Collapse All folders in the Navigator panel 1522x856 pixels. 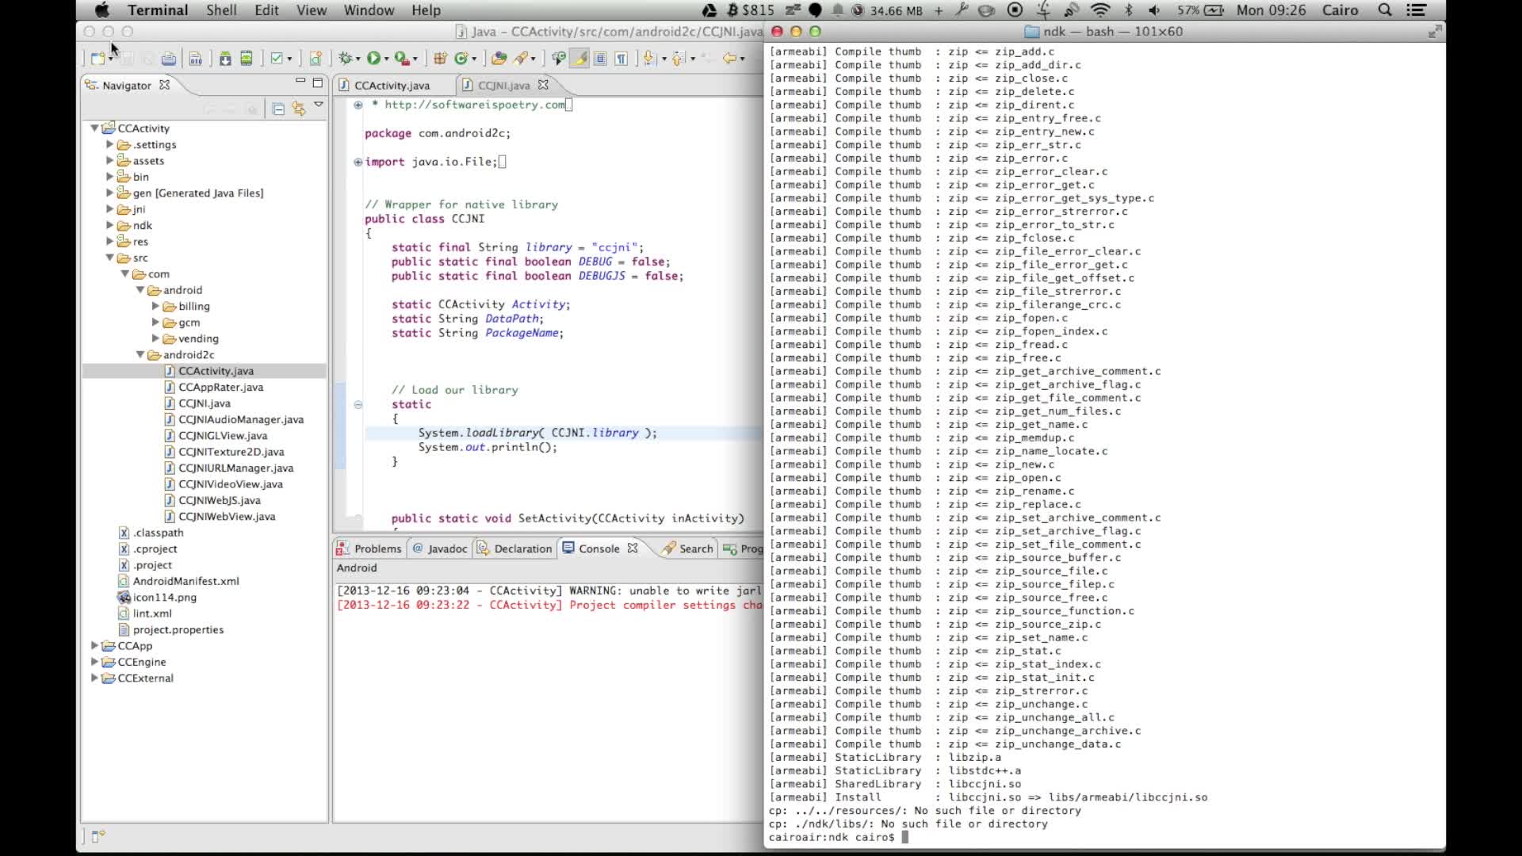[x=277, y=108]
